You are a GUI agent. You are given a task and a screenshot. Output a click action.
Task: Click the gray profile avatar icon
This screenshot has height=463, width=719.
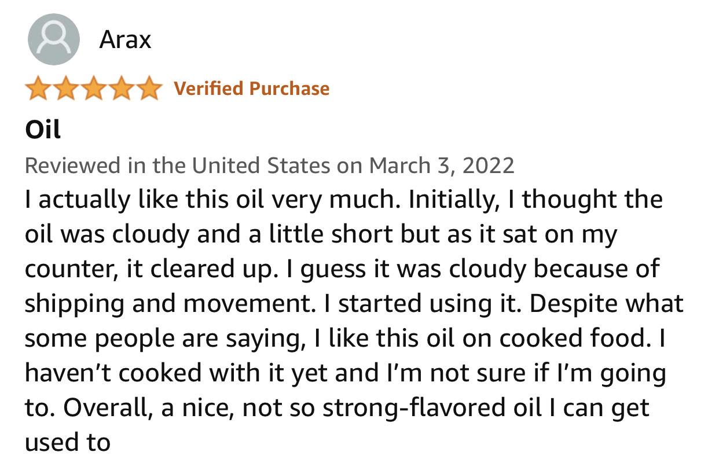pyautogui.click(x=53, y=39)
